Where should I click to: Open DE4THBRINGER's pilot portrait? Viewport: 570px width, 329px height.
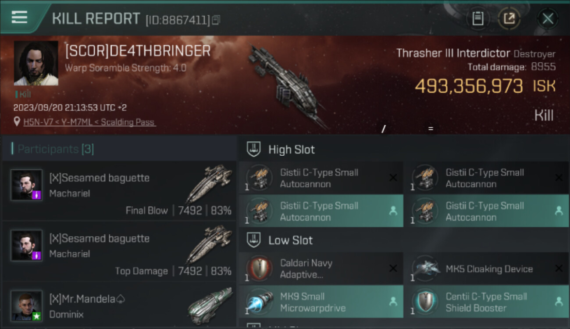[x=36, y=63]
